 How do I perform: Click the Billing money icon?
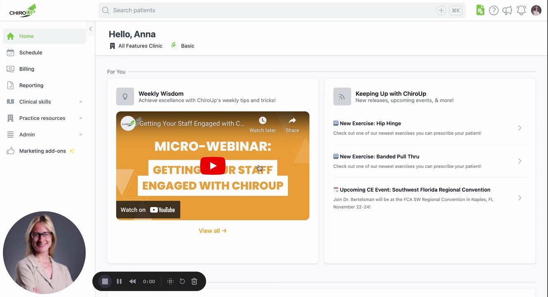[x=11, y=69]
